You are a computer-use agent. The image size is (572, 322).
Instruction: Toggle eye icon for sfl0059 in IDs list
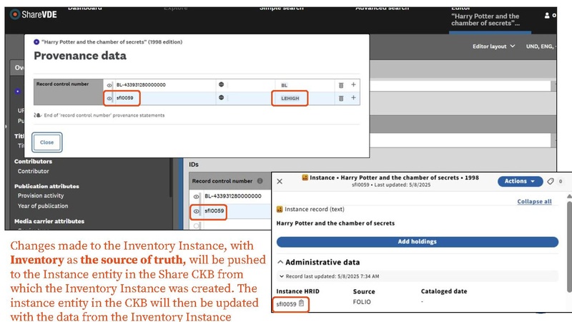pos(196,211)
